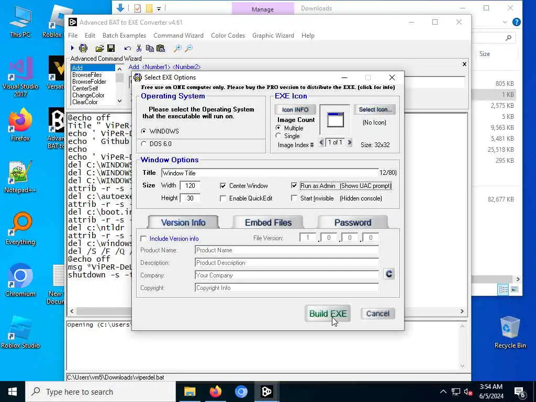Enable the QuickEdit checkbox
Image resolution: width=536 pixels, height=402 pixels.
point(223,198)
